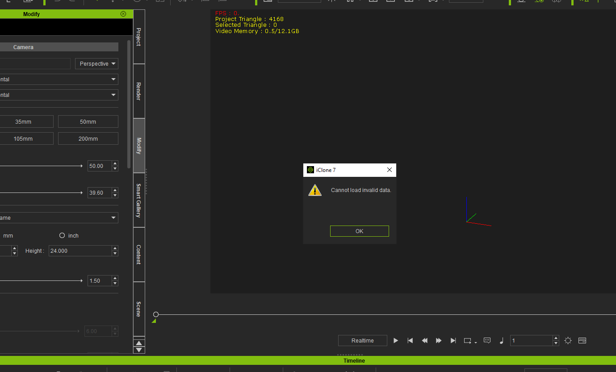Increase the 39.60 value with up arrow
The width and height of the screenshot is (616, 372).
click(x=115, y=191)
